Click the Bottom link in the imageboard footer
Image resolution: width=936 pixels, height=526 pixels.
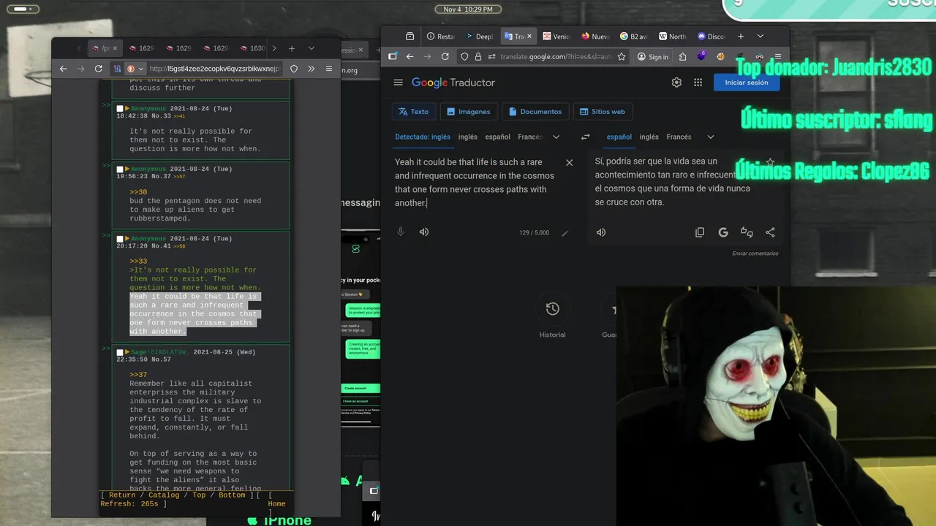232,495
